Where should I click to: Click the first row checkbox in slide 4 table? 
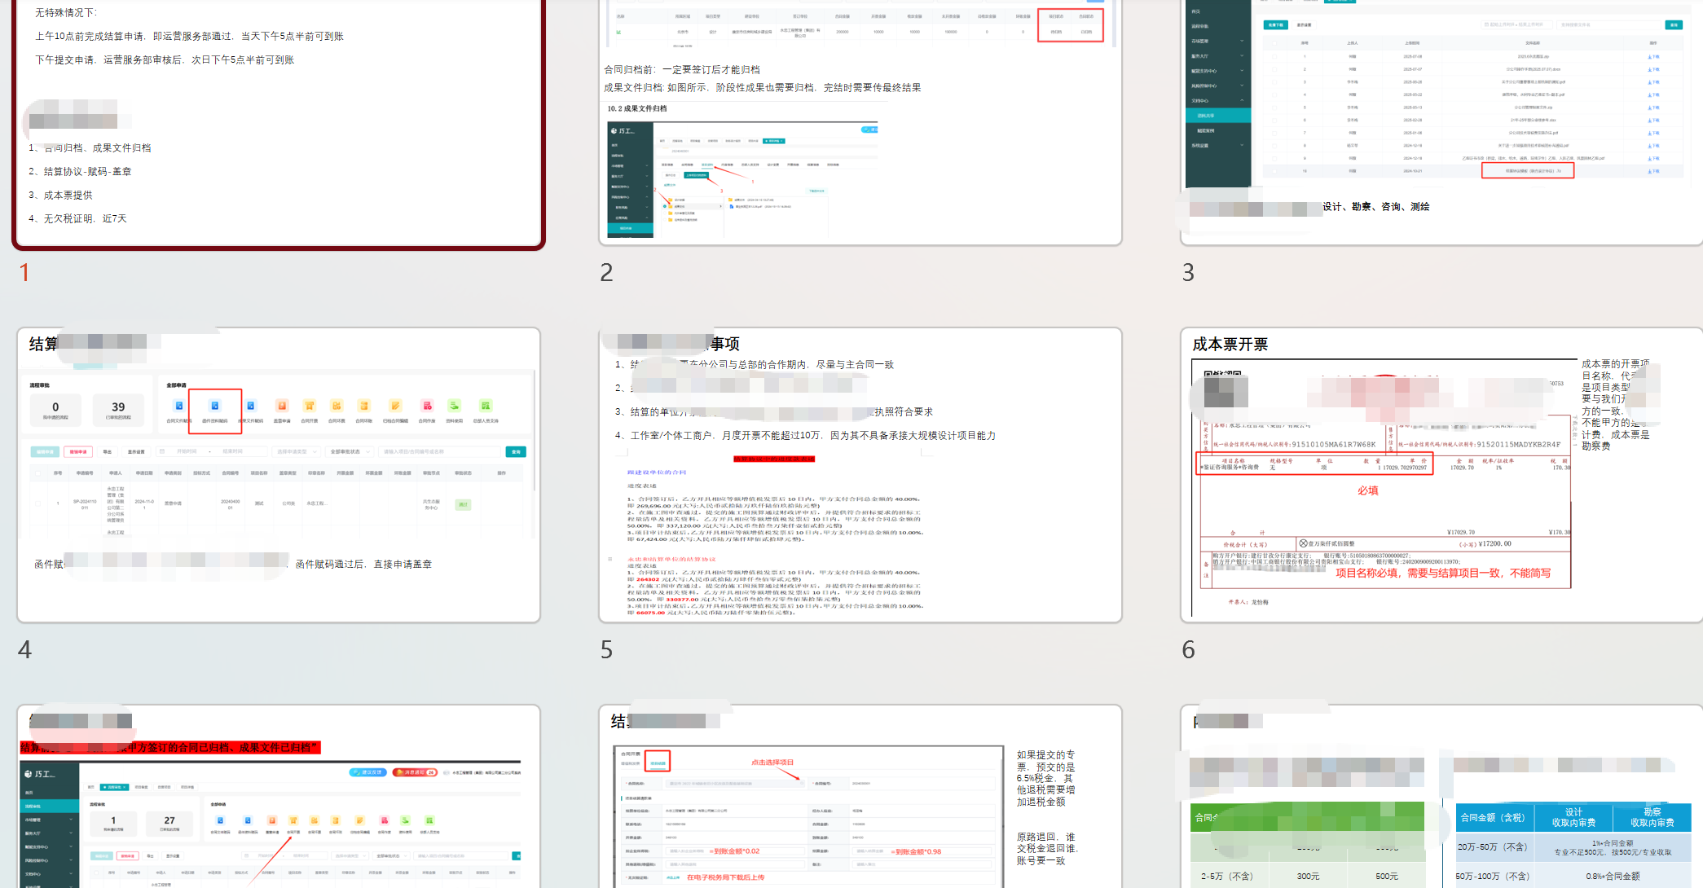tap(37, 503)
